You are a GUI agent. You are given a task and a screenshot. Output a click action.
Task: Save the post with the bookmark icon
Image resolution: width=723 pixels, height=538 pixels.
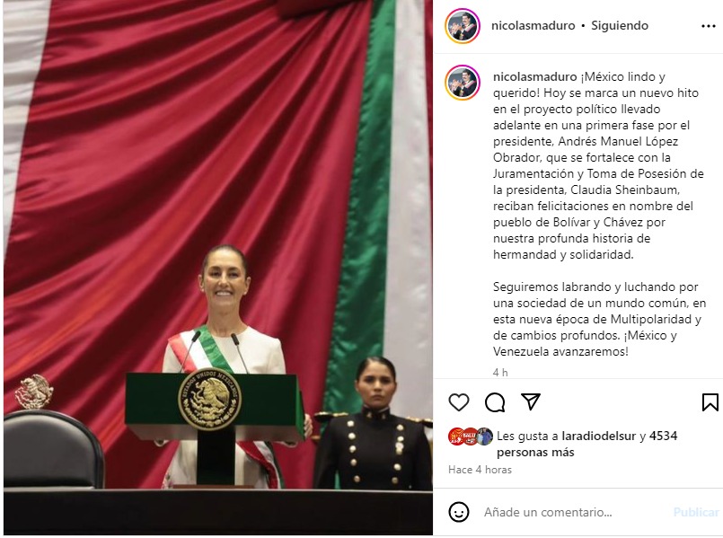(x=710, y=402)
